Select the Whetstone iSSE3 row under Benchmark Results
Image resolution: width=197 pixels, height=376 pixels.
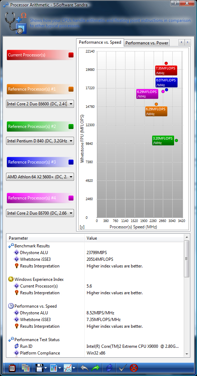[x=95, y=259]
